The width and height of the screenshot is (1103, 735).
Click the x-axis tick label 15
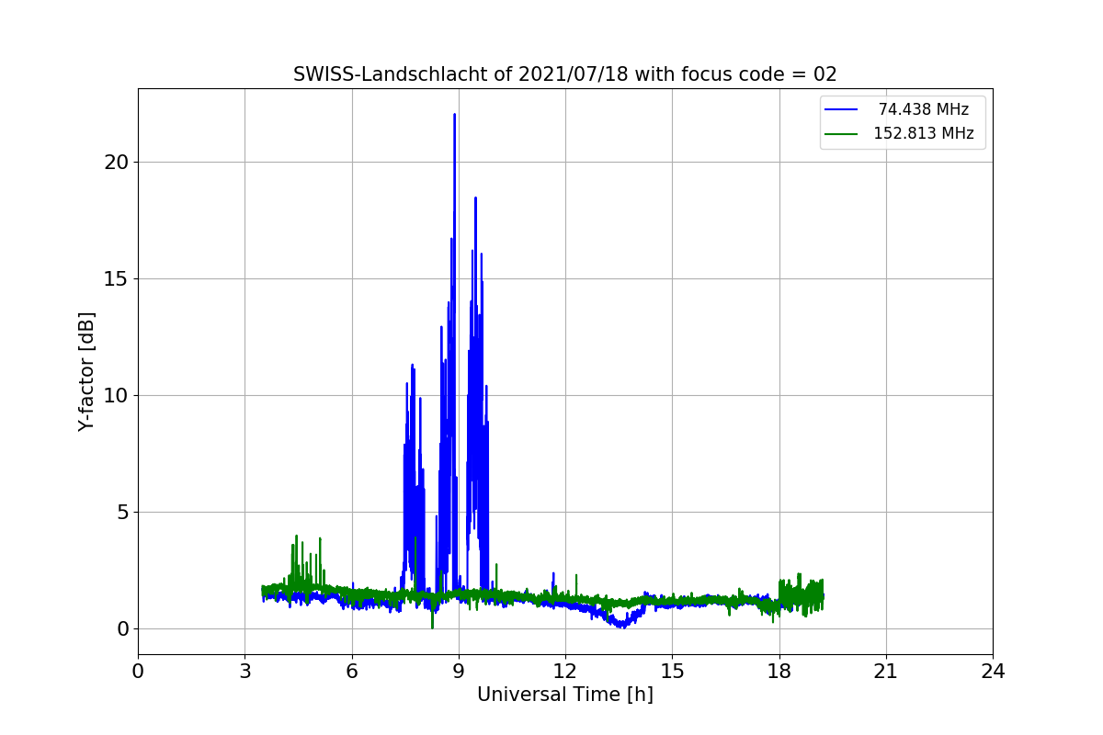[672, 672]
